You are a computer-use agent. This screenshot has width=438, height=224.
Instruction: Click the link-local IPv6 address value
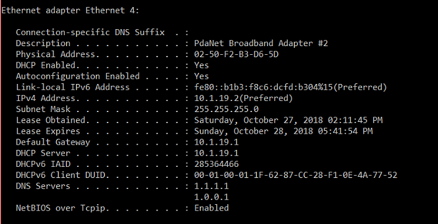point(290,87)
